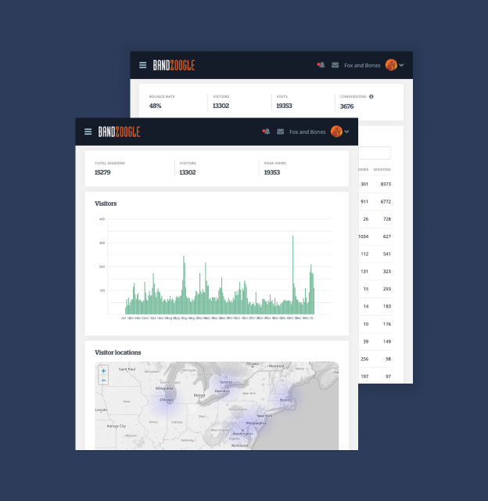Click Bandzoogle logo in back window
Image resolution: width=488 pixels, height=501 pixels.
pos(174,65)
